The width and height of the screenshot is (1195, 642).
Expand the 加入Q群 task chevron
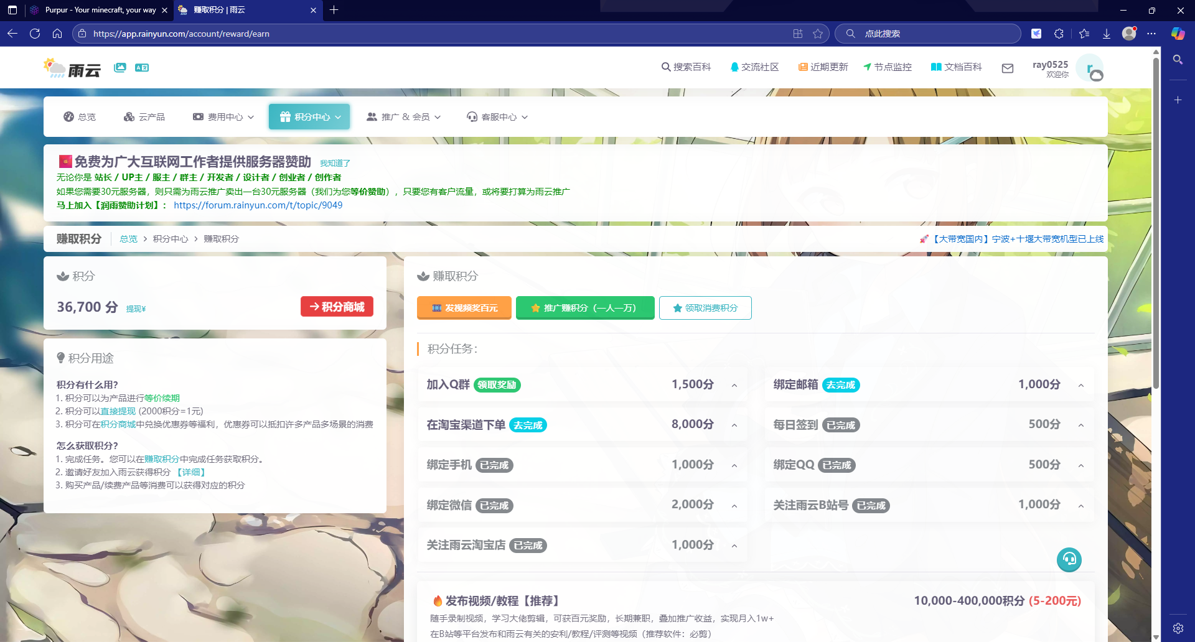[734, 386]
